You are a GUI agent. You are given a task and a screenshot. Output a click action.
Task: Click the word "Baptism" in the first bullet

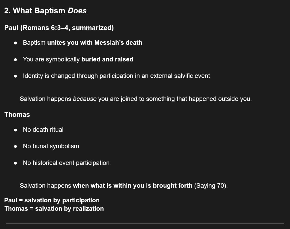click(x=34, y=43)
